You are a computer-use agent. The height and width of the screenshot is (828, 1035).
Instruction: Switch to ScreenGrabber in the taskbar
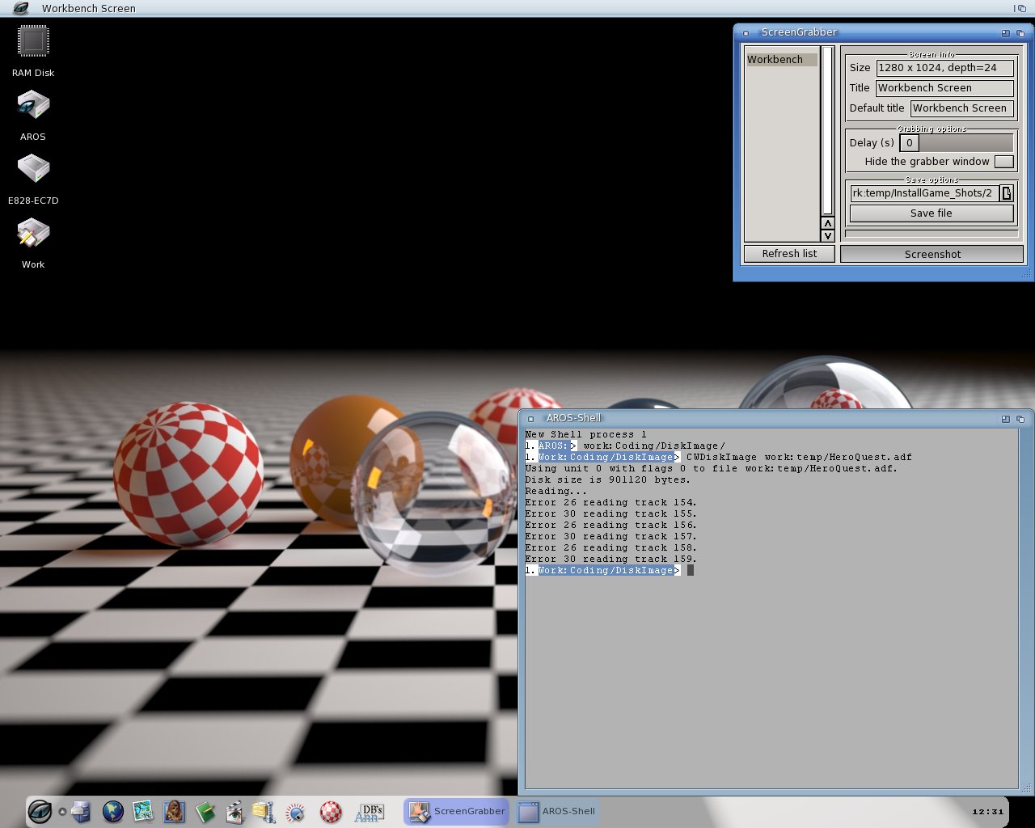pyautogui.click(x=457, y=811)
